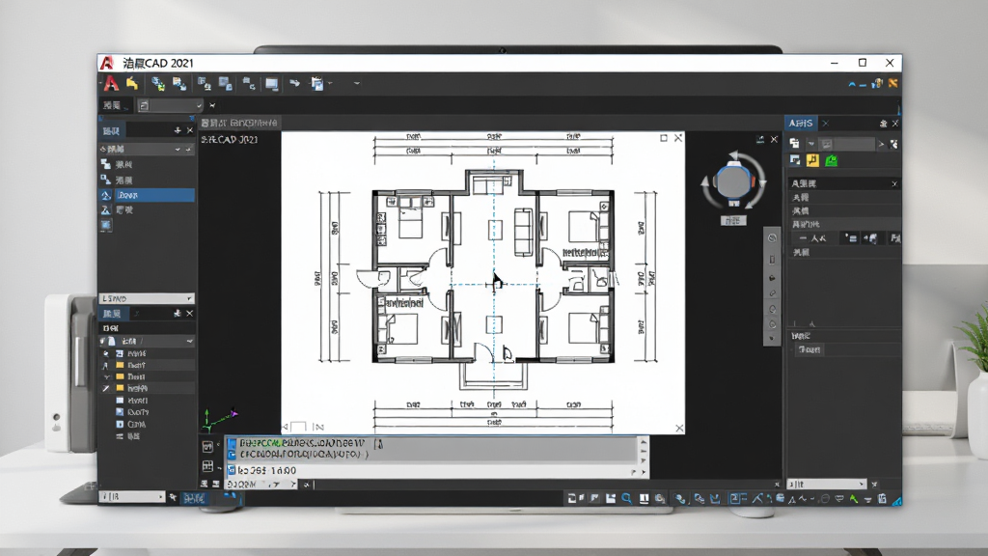Click the monitor screen icon in top toolbar
The image size is (988, 556).
[271, 84]
